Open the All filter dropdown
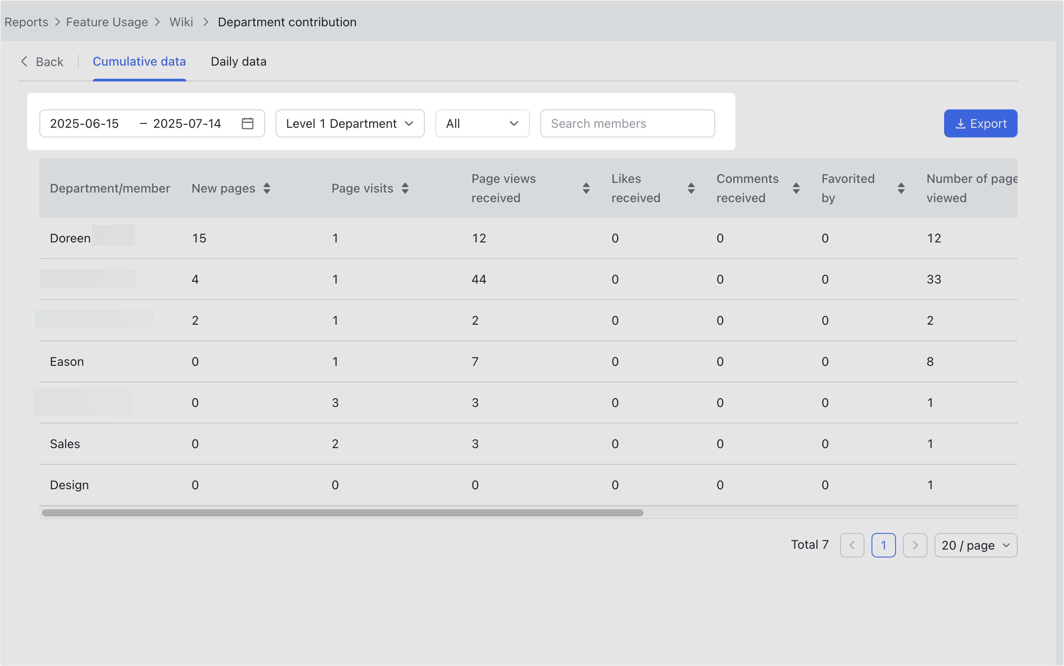This screenshot has width=1064, height=666. point(482,123)
